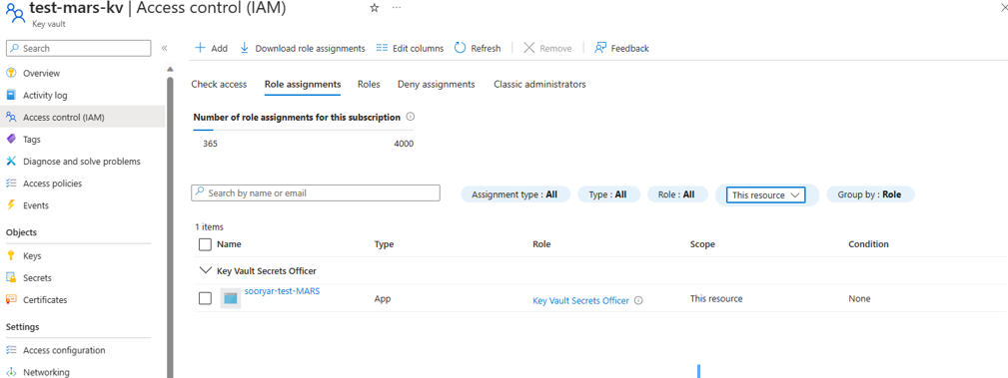Click the favorite star icon beside the title
The height and width of the screenshot is (378, 1008).
click(x=375, y=8)
